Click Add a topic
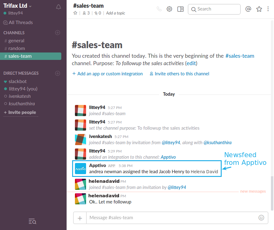Image resolution: width=274 pixels, height=230 pixels. (x=115, y=13)
